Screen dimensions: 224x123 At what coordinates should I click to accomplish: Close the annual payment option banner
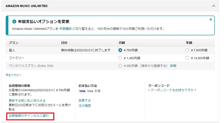point(211,20)
